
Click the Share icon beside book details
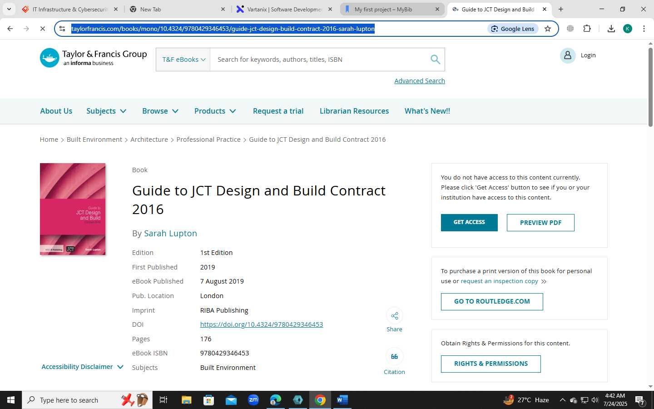pyautogui.click(x=394, y=315)
